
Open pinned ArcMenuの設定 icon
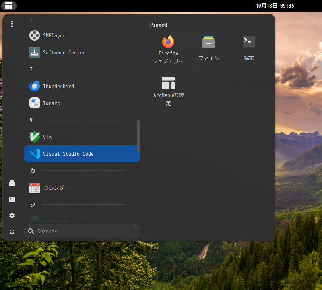[168, 83]
